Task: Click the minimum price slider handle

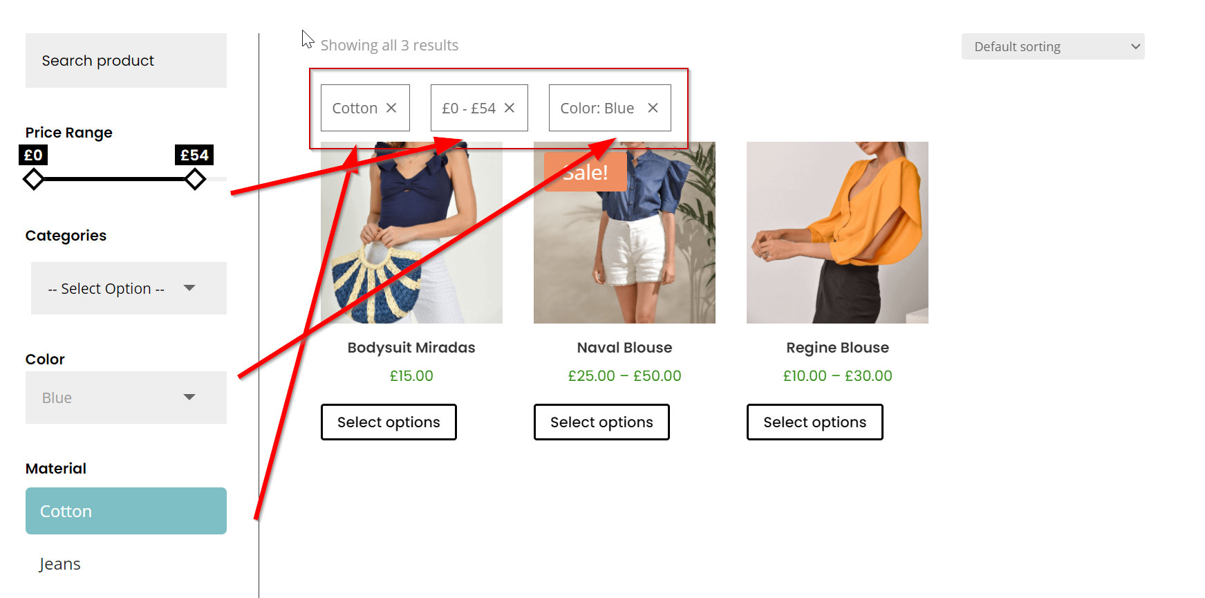Action: click(x=33, y=180)
